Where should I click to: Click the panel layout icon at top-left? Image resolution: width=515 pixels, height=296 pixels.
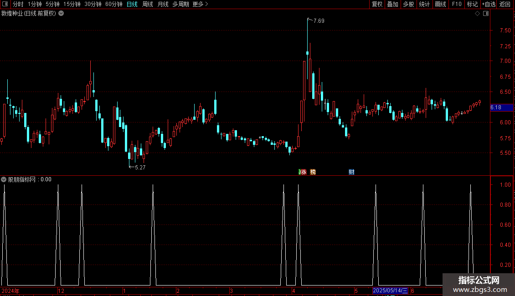pyautogui.click(x=5, y=4)
